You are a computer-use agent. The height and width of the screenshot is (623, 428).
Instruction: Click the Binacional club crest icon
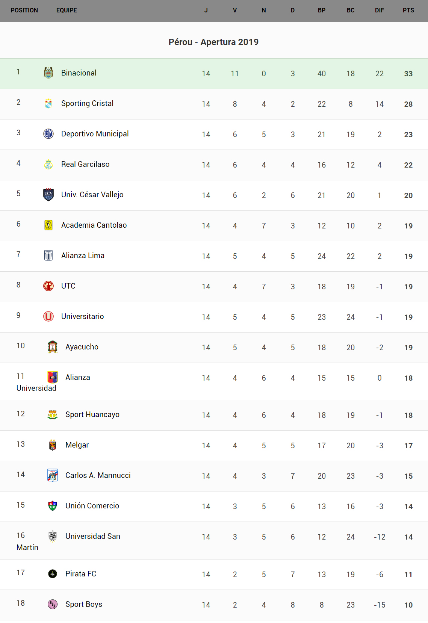[x=48, y=73]
